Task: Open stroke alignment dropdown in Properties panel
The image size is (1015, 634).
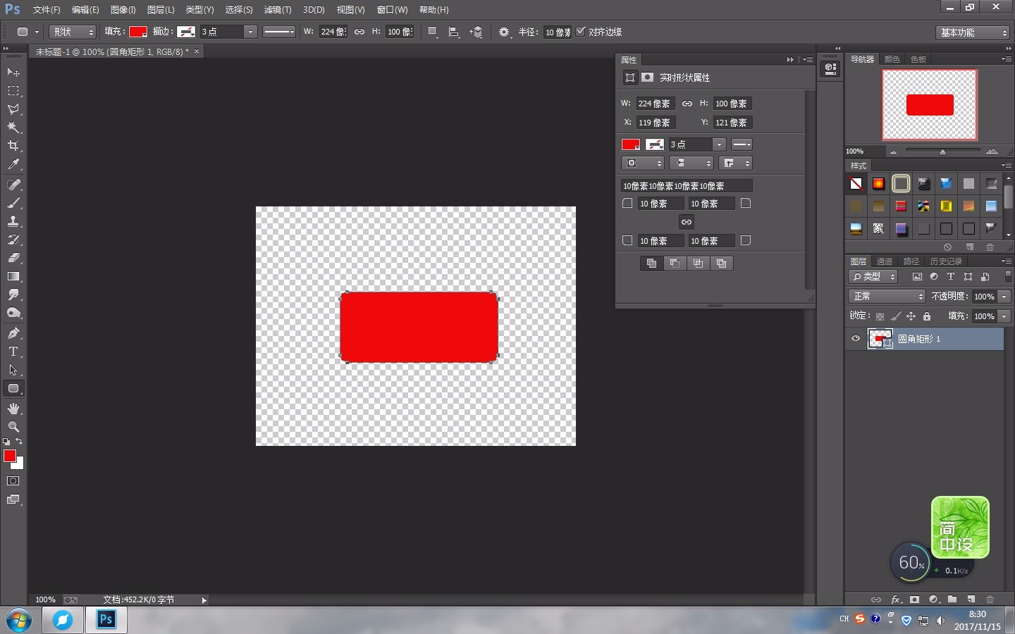Action: tap(643, 163)
